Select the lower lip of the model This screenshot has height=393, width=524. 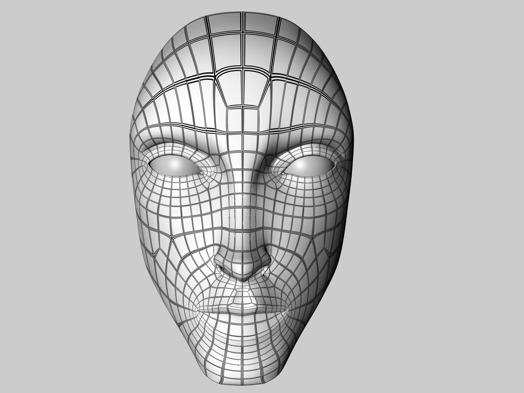pyautogui.click(x=242, y=311)
